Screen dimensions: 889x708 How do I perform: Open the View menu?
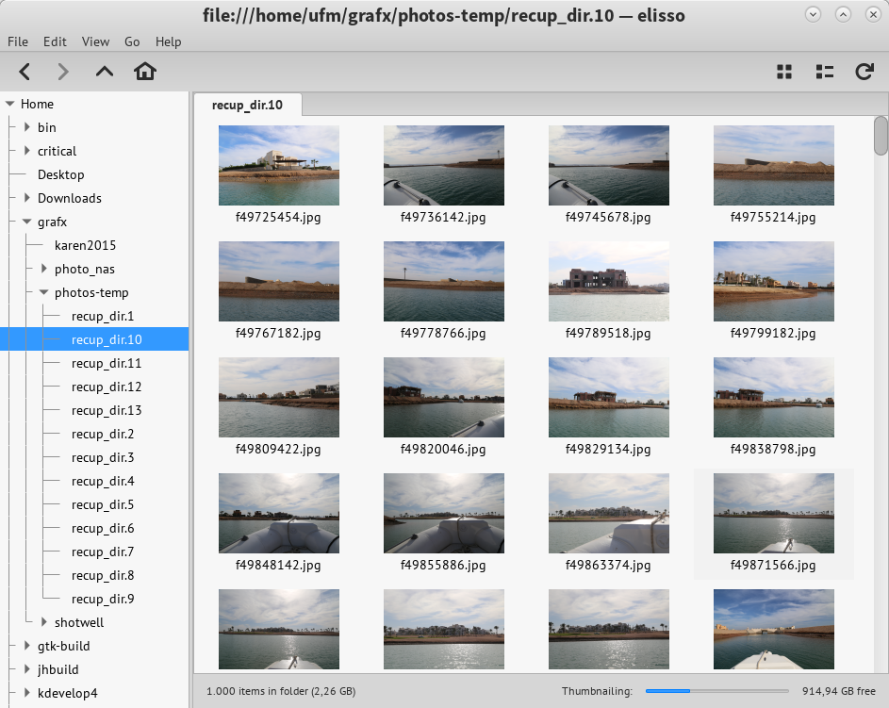tap(95, 41)
